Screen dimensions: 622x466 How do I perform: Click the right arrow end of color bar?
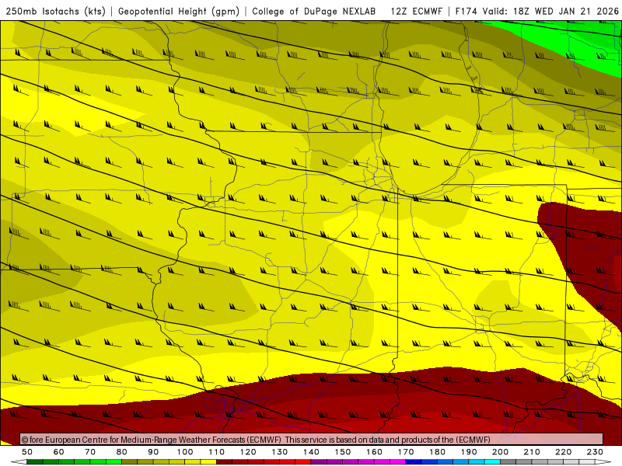[603, 462]
